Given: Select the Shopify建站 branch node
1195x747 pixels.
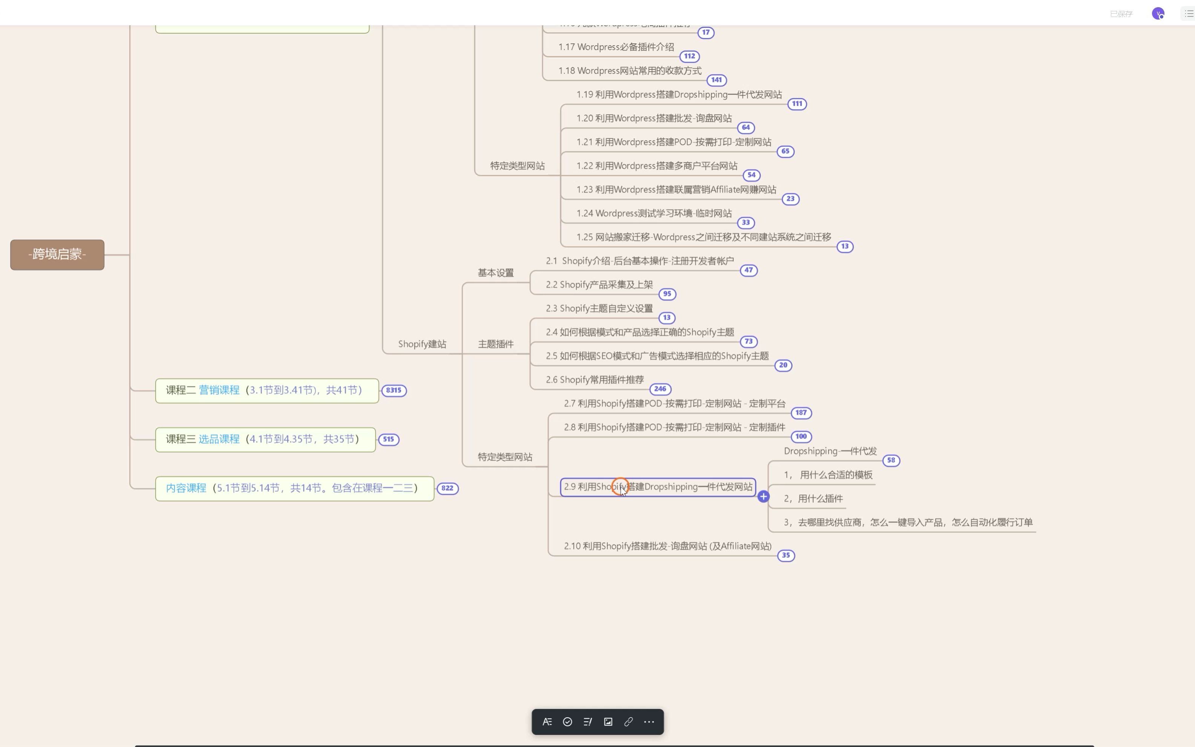Looking at the screenshot, I should pos(422,344).
